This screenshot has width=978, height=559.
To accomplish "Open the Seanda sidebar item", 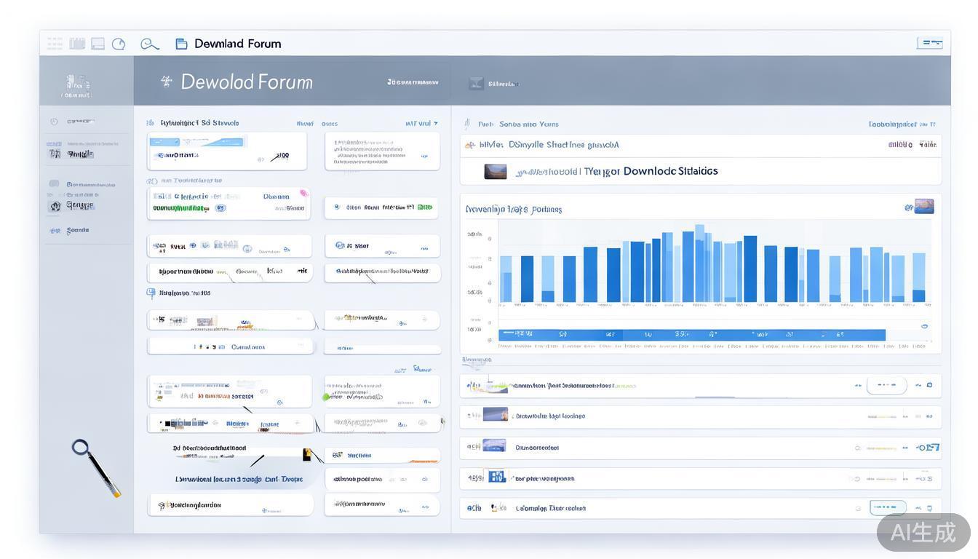I will tap(77, 231).
